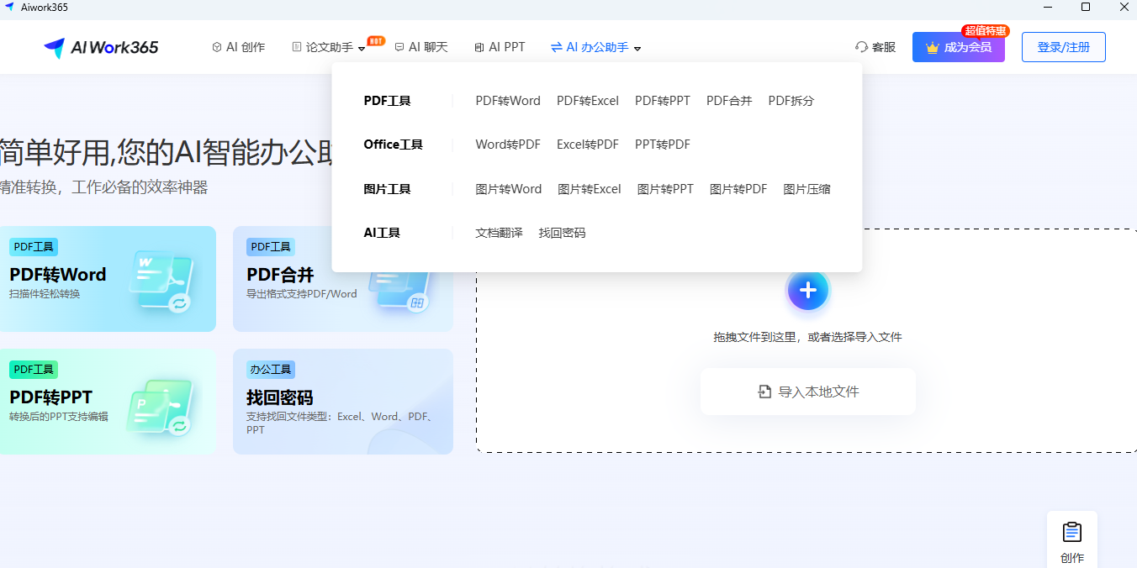Click the 登录/注册 button
The image size is (1137, 568).
(1063, 47)
